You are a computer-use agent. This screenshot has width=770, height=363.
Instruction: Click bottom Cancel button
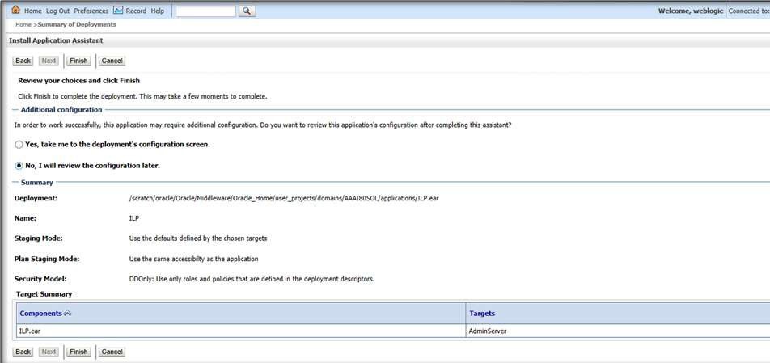[x=112, y=352]
